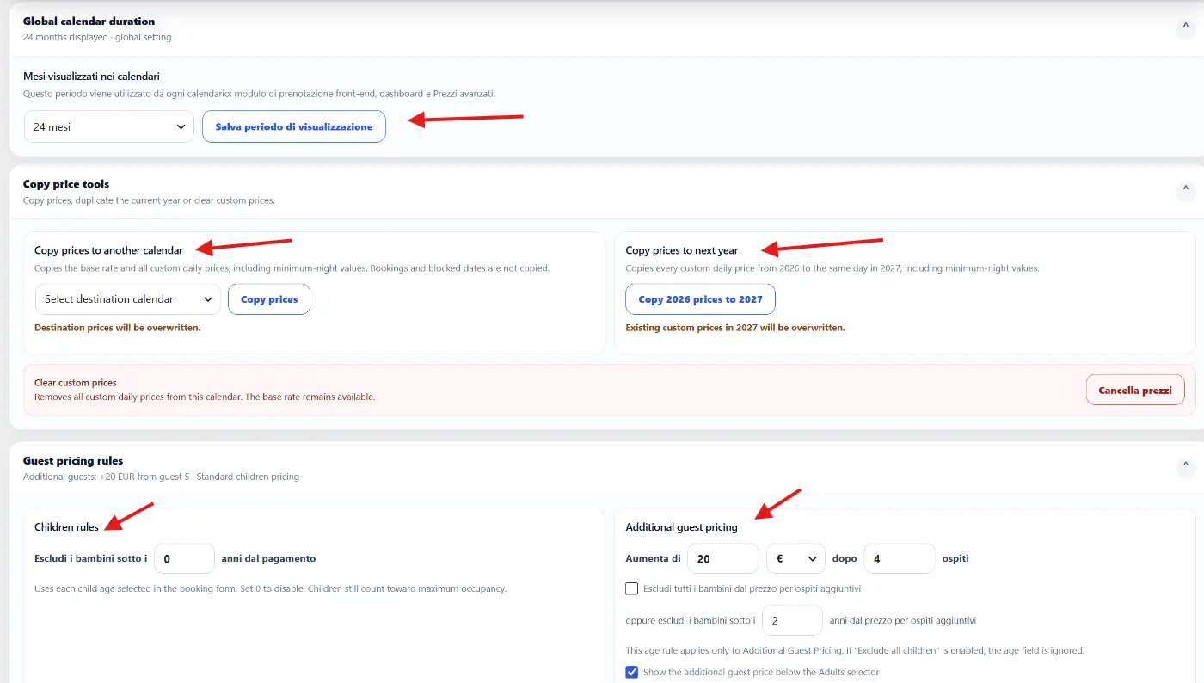
Task: Click the Additional guest pricing title
Action: coord(681,526)
